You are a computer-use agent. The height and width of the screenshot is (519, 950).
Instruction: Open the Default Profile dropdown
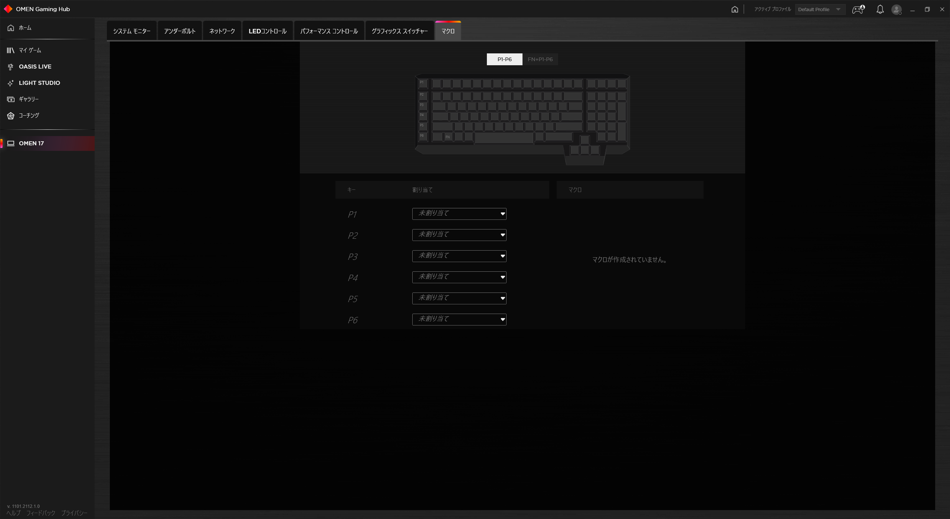(x=820, y=9)
